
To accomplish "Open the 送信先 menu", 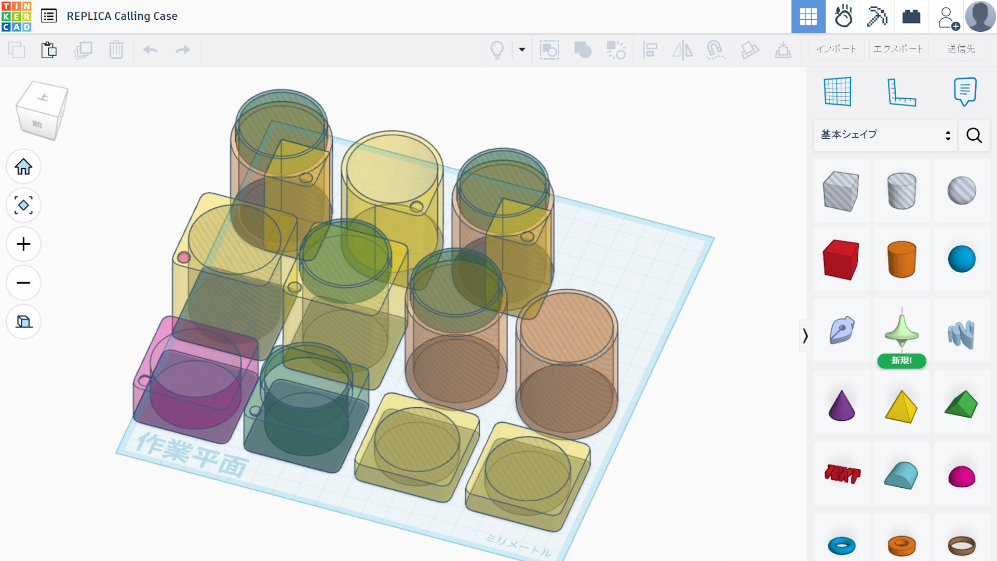I will pyautogui.click(x=961, y=49).
